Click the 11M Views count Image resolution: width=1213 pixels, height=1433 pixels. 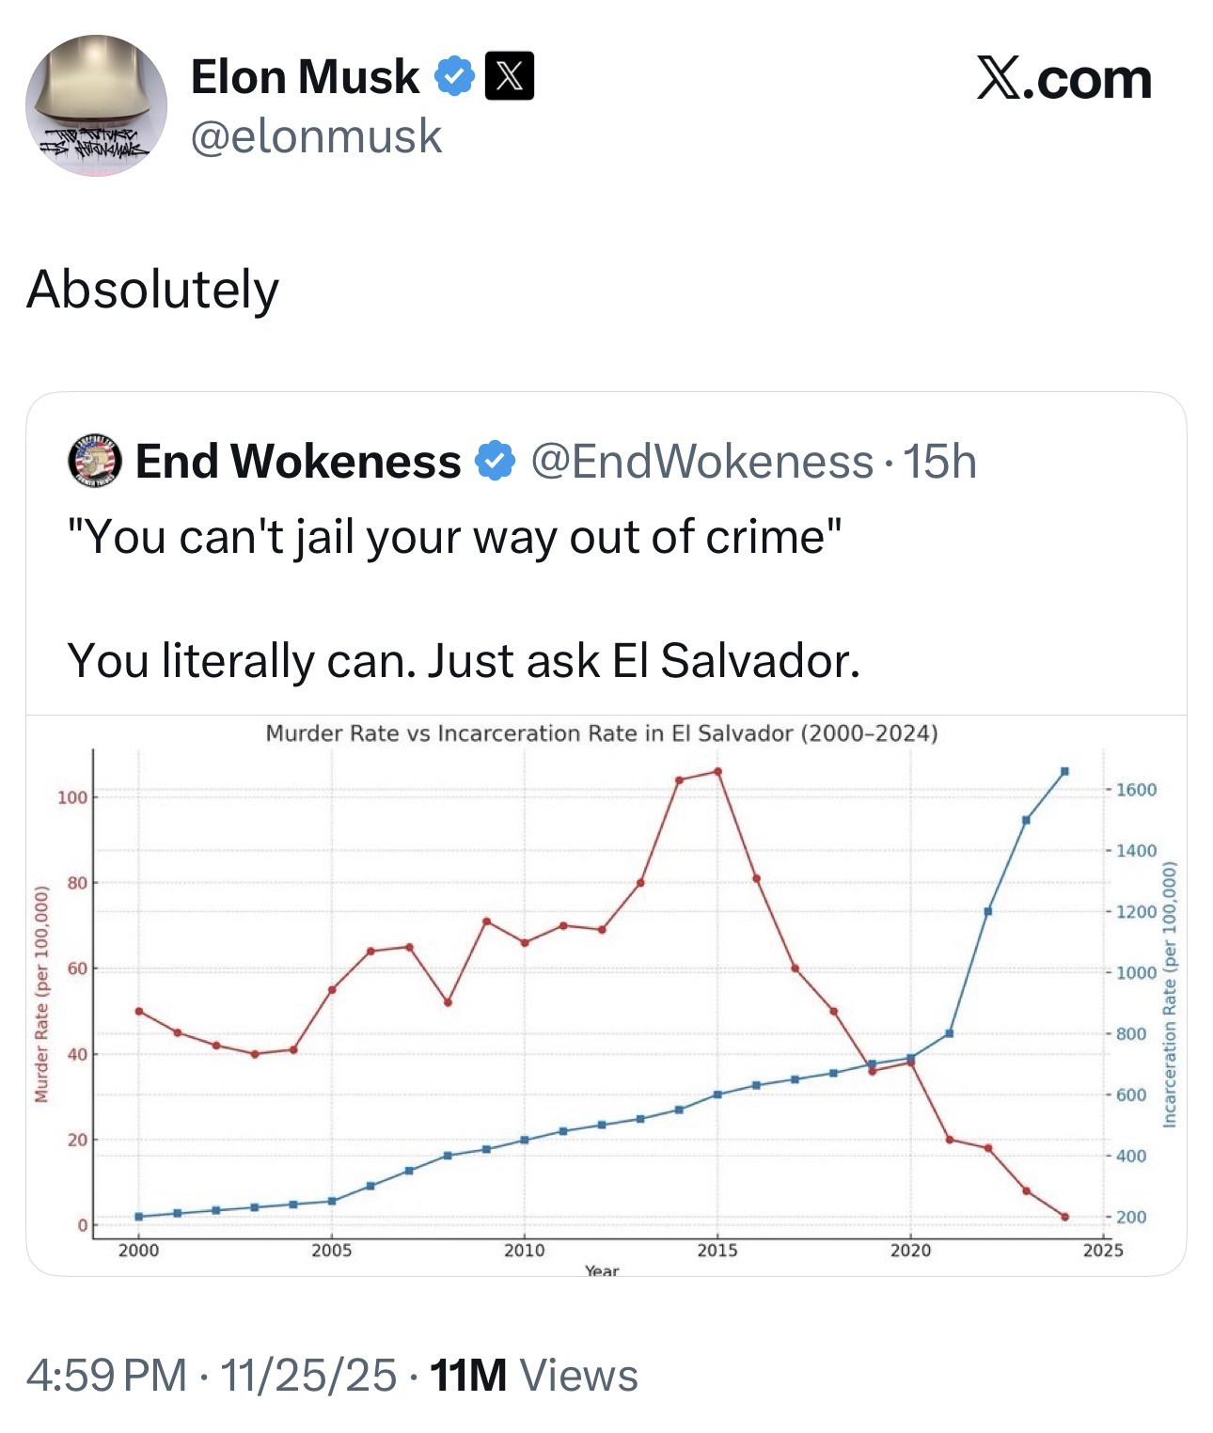pyautogui.click(x=533, y=1375)
